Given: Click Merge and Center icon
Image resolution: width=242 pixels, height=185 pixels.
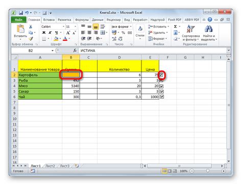Looking at the screenshot, I should pos(103,32).
